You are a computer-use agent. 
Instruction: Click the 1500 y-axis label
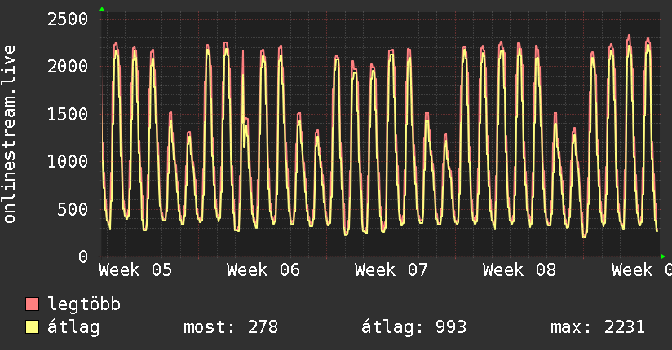point(68,114)
